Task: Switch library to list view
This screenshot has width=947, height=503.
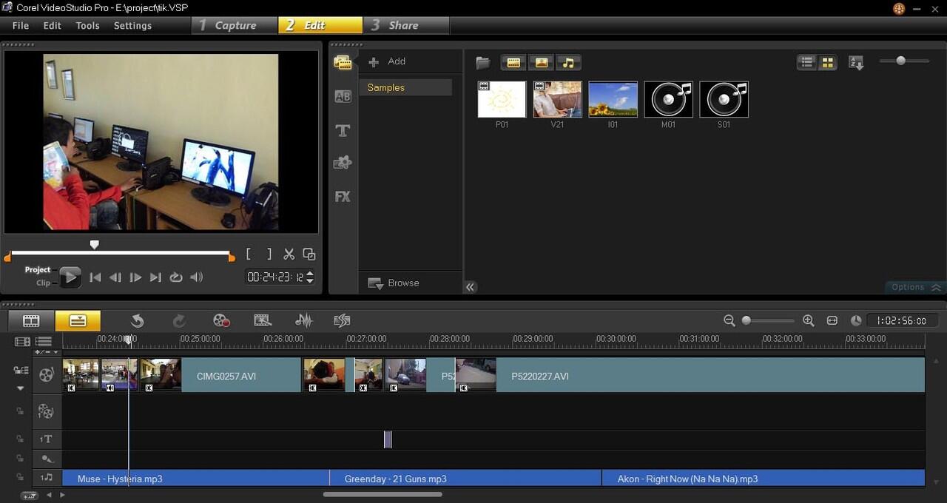Action: [807, 63]
